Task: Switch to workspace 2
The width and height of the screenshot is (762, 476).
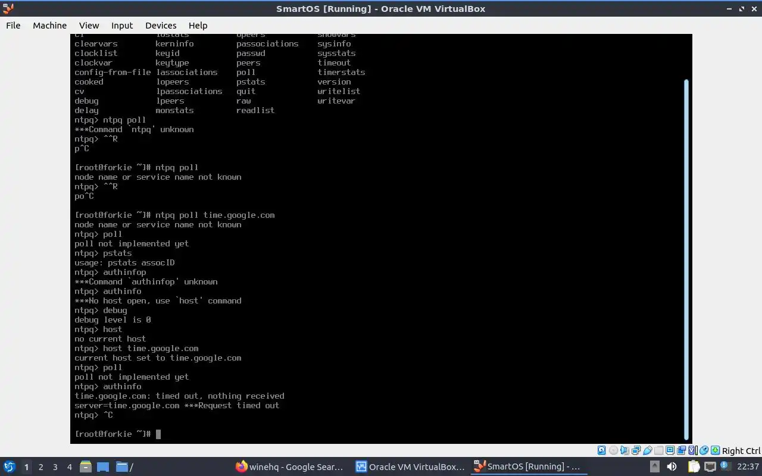Action: click(40, 467)
